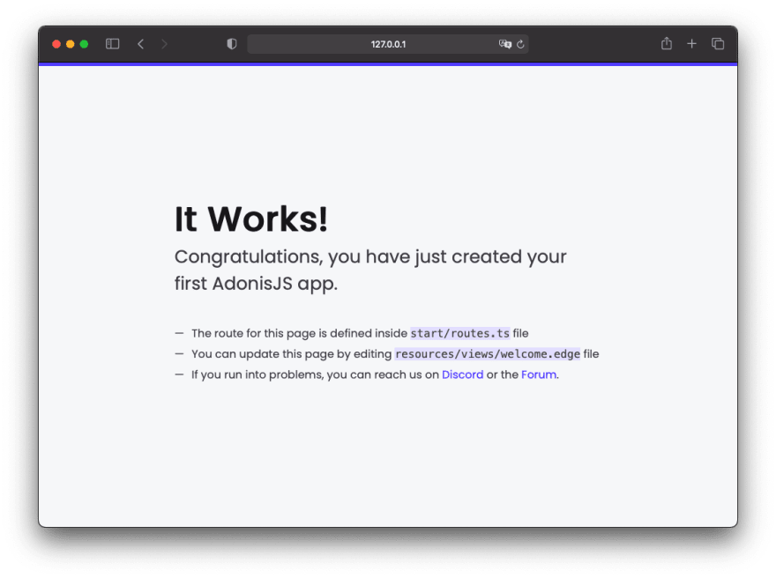Minimize the window with yellow button
Screen dimensions: 776x578
[71, 44]
